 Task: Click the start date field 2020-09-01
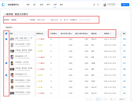click(x=41, y=20)
